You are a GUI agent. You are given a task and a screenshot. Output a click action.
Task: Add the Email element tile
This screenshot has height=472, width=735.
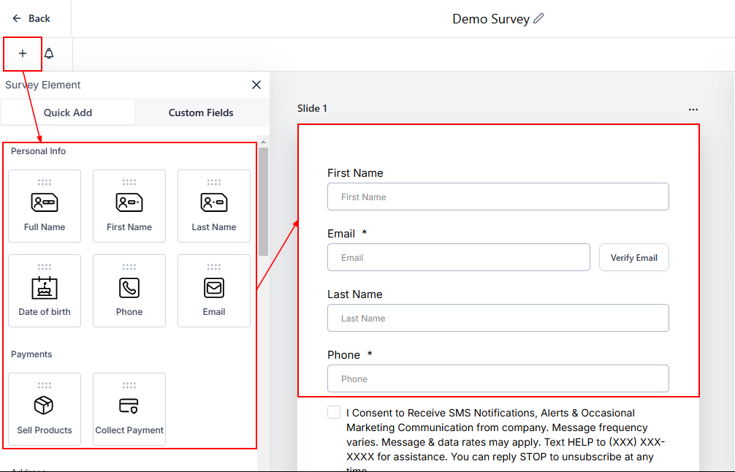214,291
